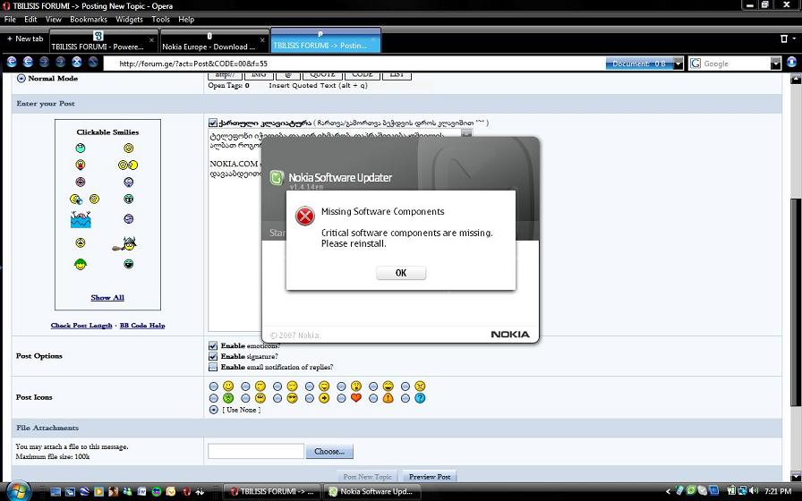
Task: Click the red error icon in the dialog
Action: (305, 217)
